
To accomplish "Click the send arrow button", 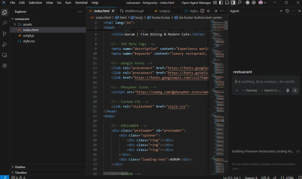I will 295,90.
